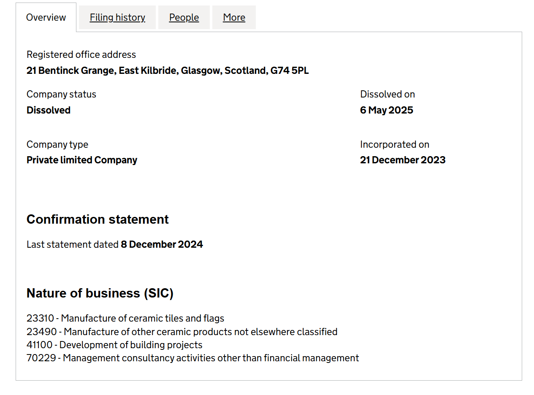Click SIC line '23490 - Manufacture of other ceramic products'

182,332
